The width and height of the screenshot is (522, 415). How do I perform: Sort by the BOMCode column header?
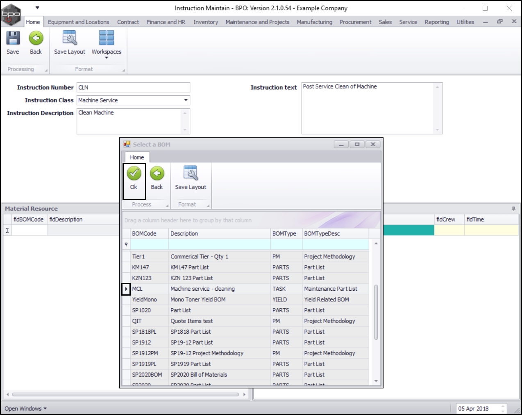(149, 233)
